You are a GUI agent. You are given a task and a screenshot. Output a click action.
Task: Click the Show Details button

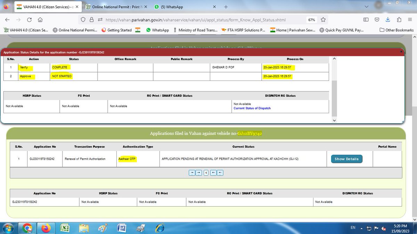pos(346,159)
